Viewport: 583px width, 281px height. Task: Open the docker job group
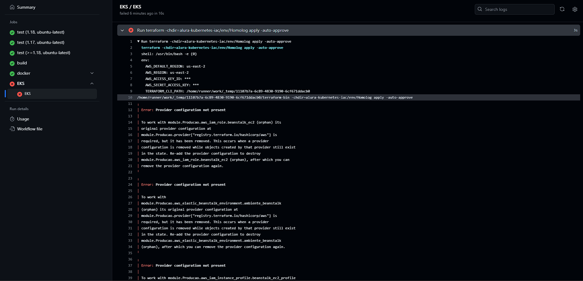pos(24,73)
